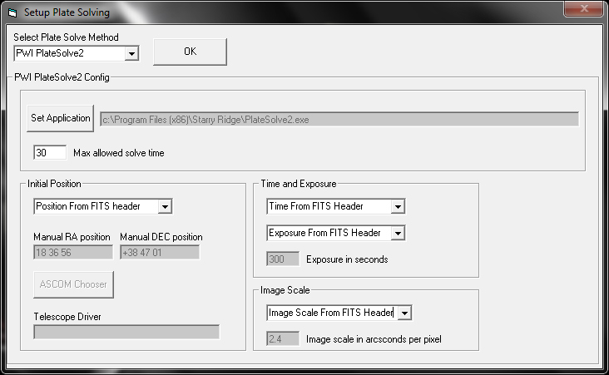
Task: Click the 'Exposure in seconds' label
Action: coord(347,259)
